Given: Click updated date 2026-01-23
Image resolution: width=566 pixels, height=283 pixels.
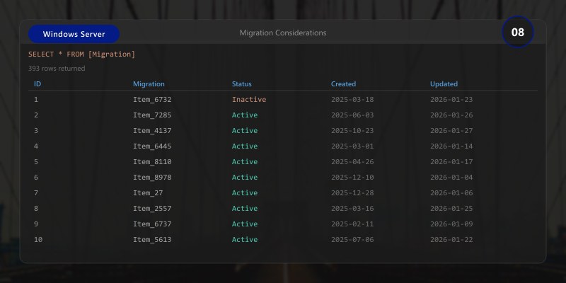Looking at the screenshot, I should pyautogui.click(x=451, y=99).
